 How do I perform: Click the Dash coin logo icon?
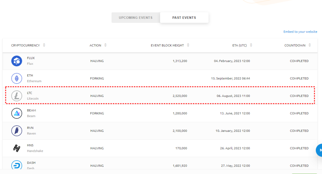point(17,165)
